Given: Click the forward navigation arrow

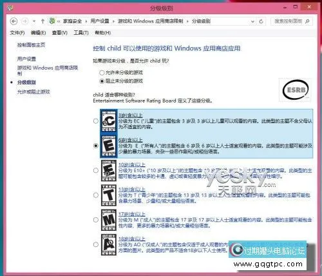Looking at the screenshot, I should [x=25, y=21].
